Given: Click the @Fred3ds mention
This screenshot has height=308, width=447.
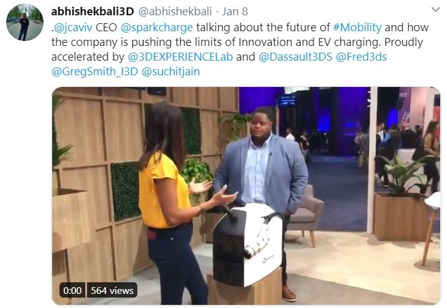Looking at the screenshot, I should (361, 57).
